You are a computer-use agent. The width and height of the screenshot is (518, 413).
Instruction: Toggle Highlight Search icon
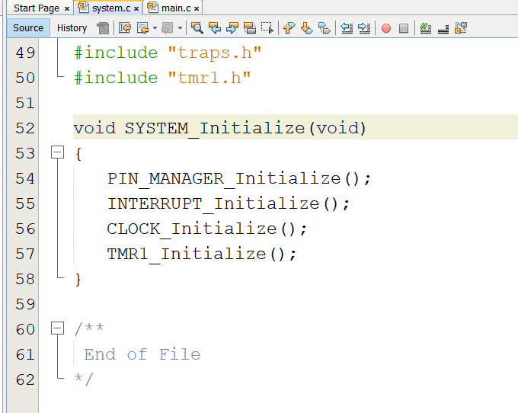click(250, 28)
